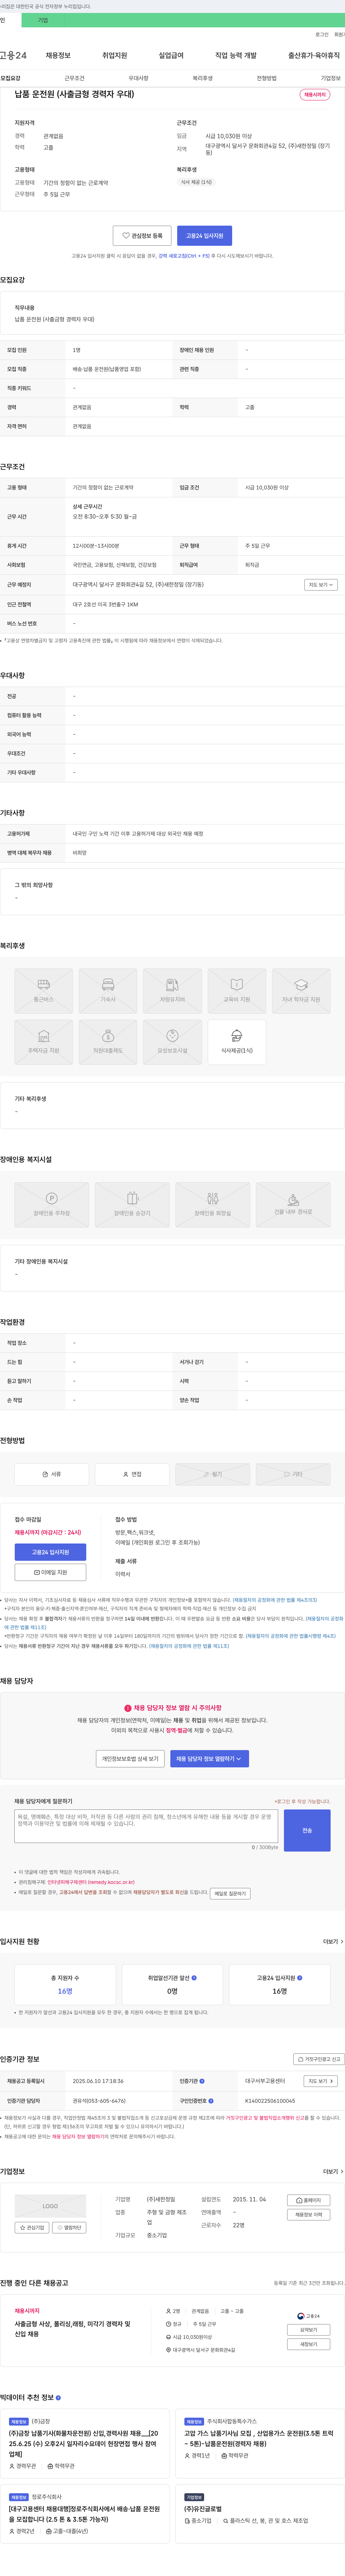
Task: Click info icon beside 취업알선기관 알선
Action: pyautogui.click(x=194, y=1977)
